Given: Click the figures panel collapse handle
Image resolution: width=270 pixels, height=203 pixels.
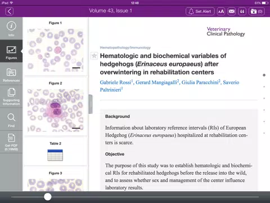Looking at the screenshot, I should pyautogui.click(x=91, y=104).
